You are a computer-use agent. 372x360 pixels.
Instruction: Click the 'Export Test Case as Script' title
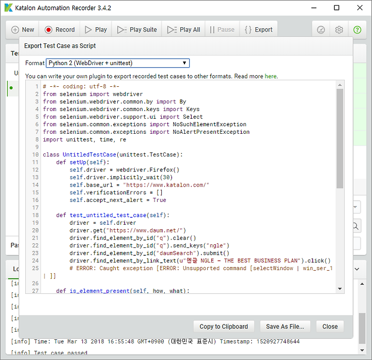[60, 46]
